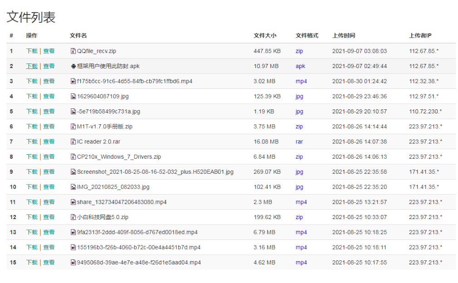Click file name CP210x_Windows_7_Drivers.zip

119,157
